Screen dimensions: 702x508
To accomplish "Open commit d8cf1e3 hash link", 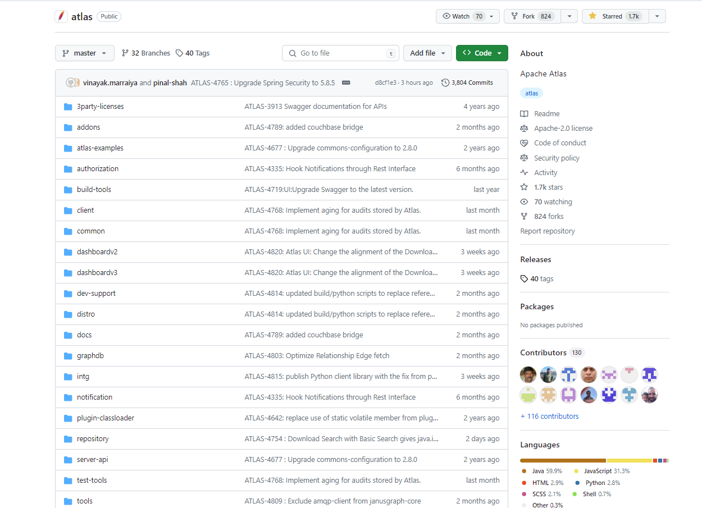I will [386, 83].
